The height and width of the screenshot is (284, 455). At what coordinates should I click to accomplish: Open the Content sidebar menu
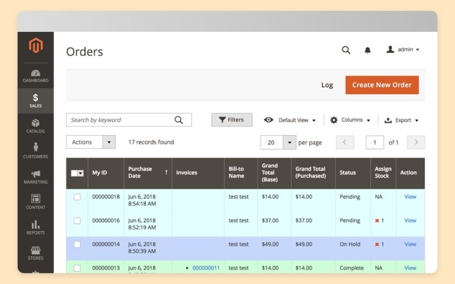click(x=36, y=202)
